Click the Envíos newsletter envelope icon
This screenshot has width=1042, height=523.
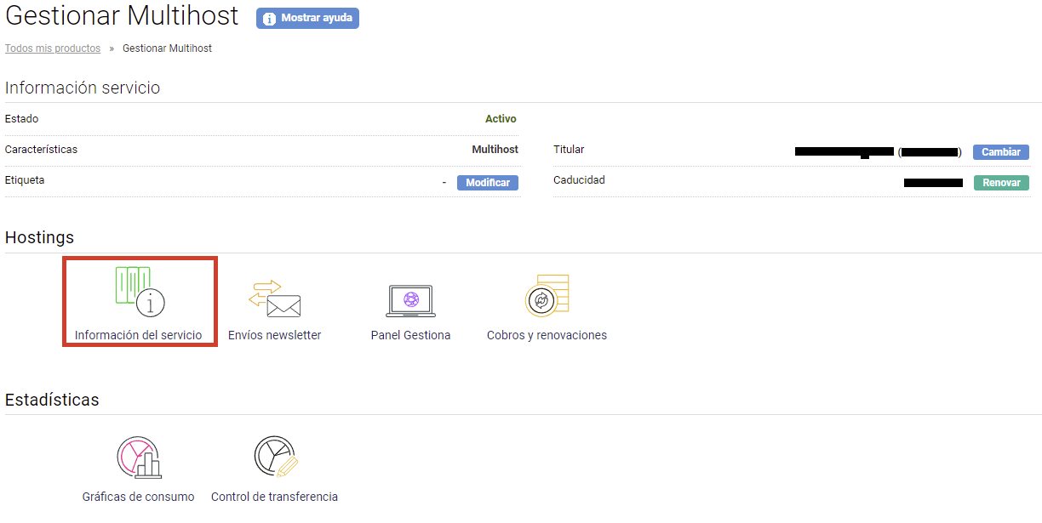[274, 298]
